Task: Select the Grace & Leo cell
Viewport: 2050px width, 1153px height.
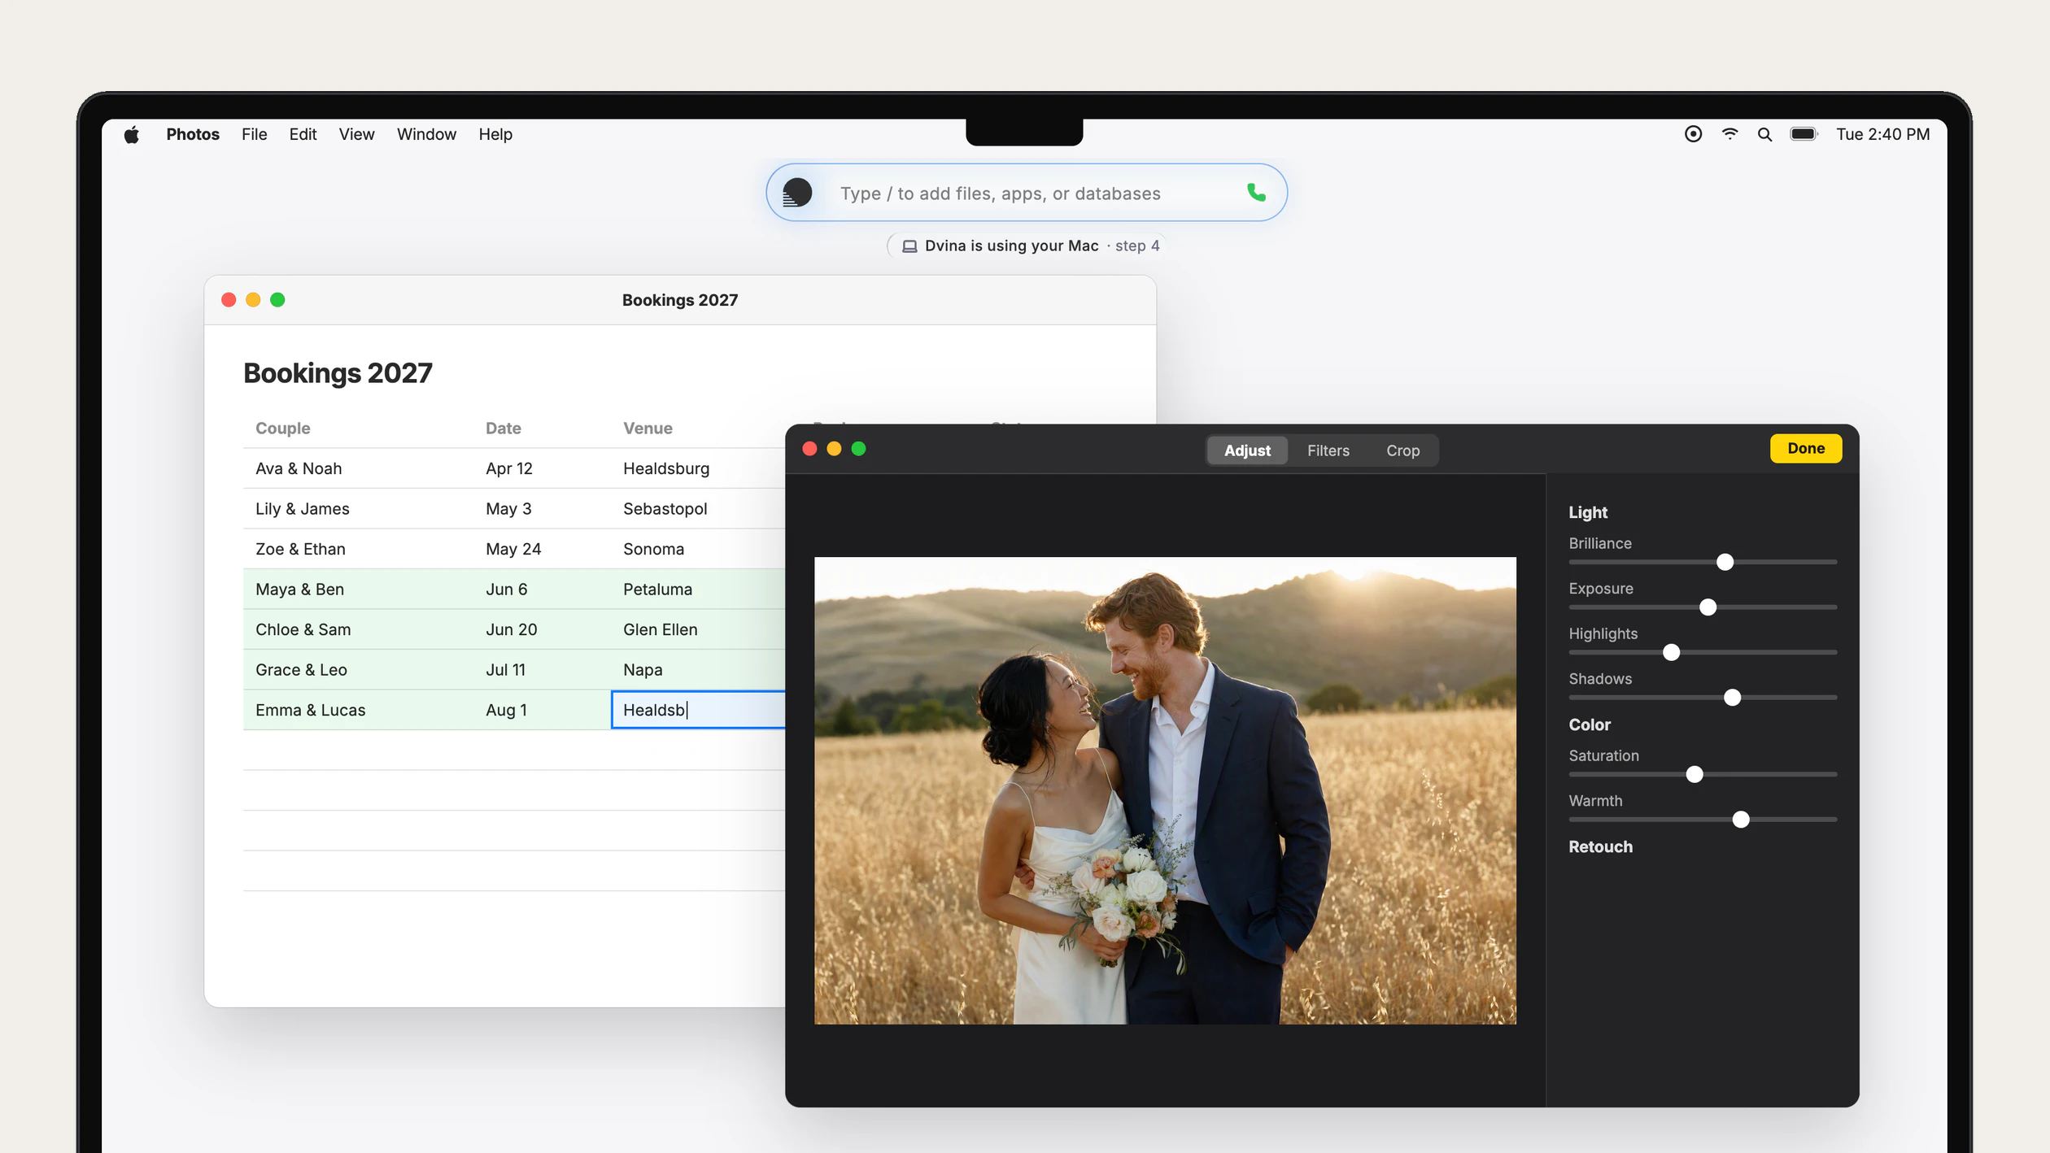Action: 358,670
